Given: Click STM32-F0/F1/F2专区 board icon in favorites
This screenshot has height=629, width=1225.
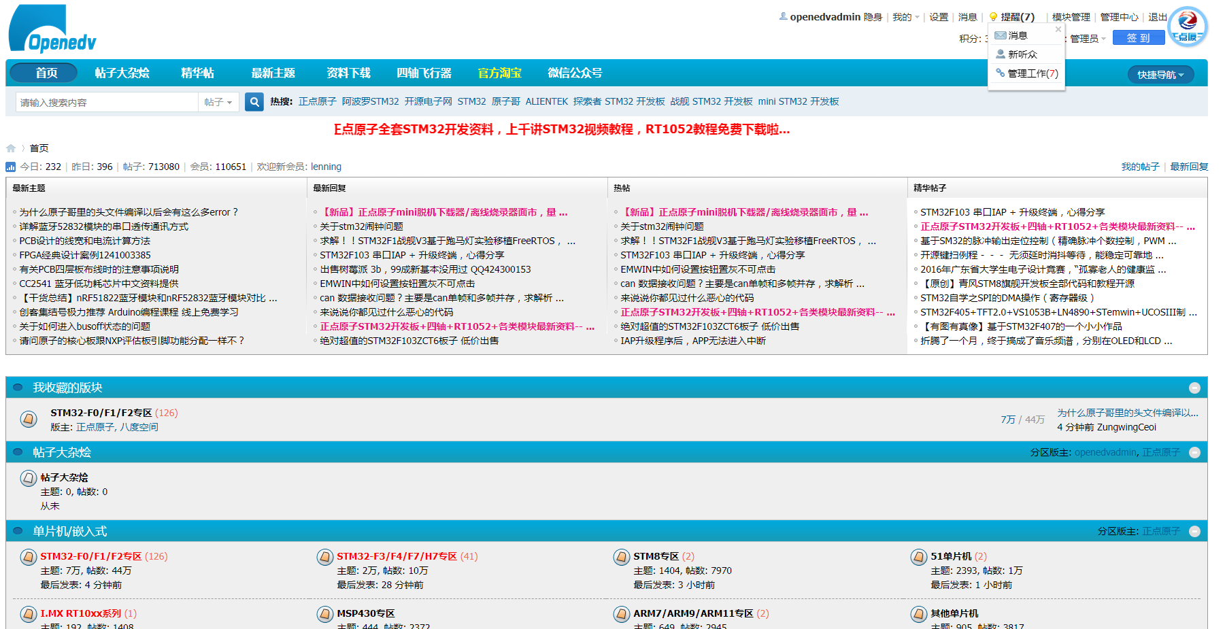Looking at the screenshot, I should click(29, 419).
